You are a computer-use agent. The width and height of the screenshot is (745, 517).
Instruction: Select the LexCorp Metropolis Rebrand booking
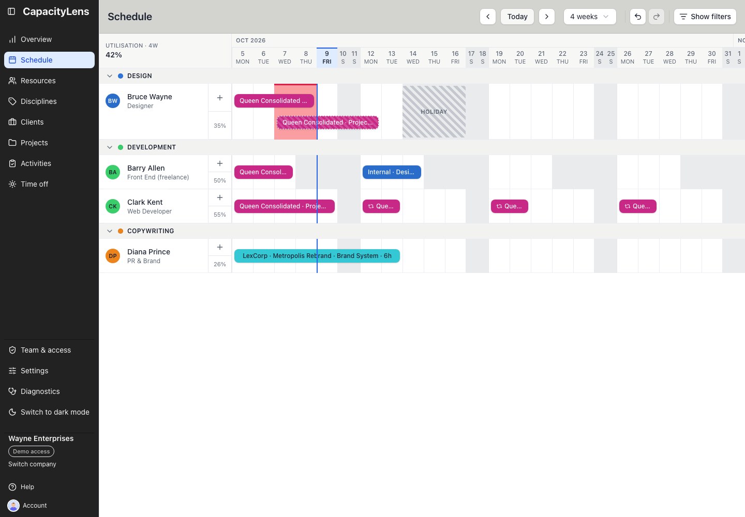(x=317, y=256)
